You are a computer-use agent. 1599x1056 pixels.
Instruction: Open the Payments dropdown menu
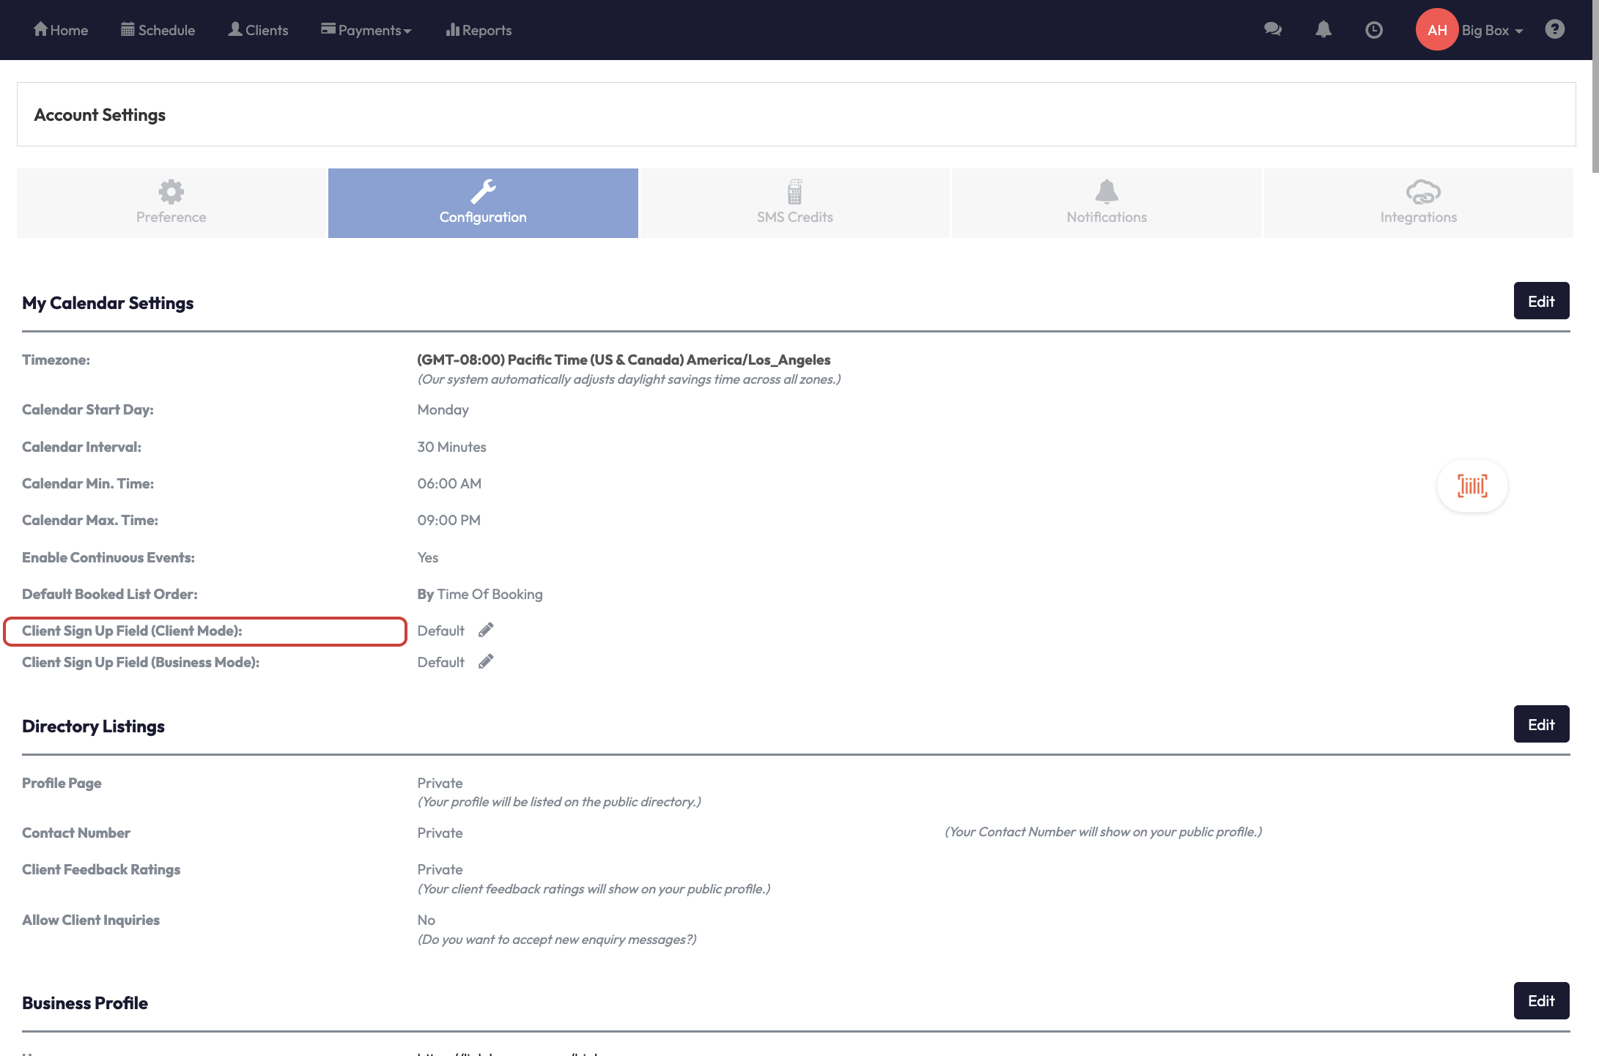[366, 30]
